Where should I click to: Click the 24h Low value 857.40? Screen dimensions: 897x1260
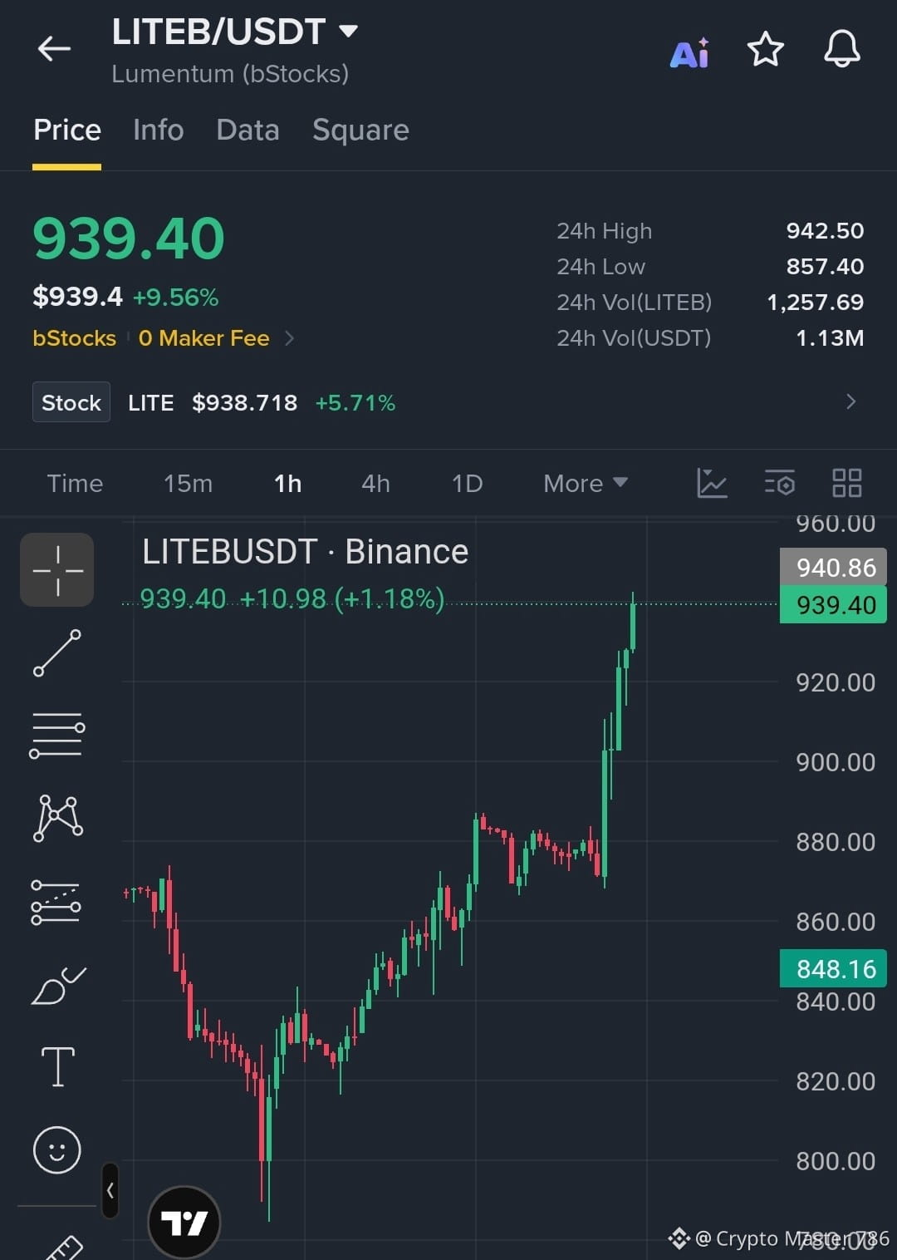coord(825,267)
